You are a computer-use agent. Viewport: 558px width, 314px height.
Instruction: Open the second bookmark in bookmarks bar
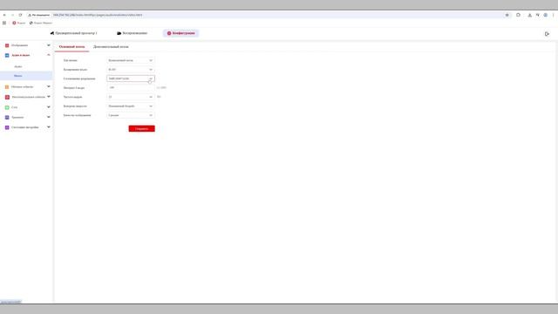(41, 23)
